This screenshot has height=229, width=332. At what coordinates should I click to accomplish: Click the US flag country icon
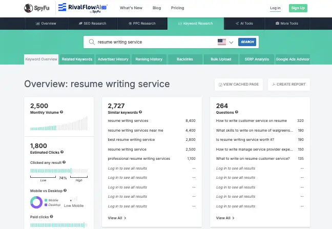pos(222,42)
